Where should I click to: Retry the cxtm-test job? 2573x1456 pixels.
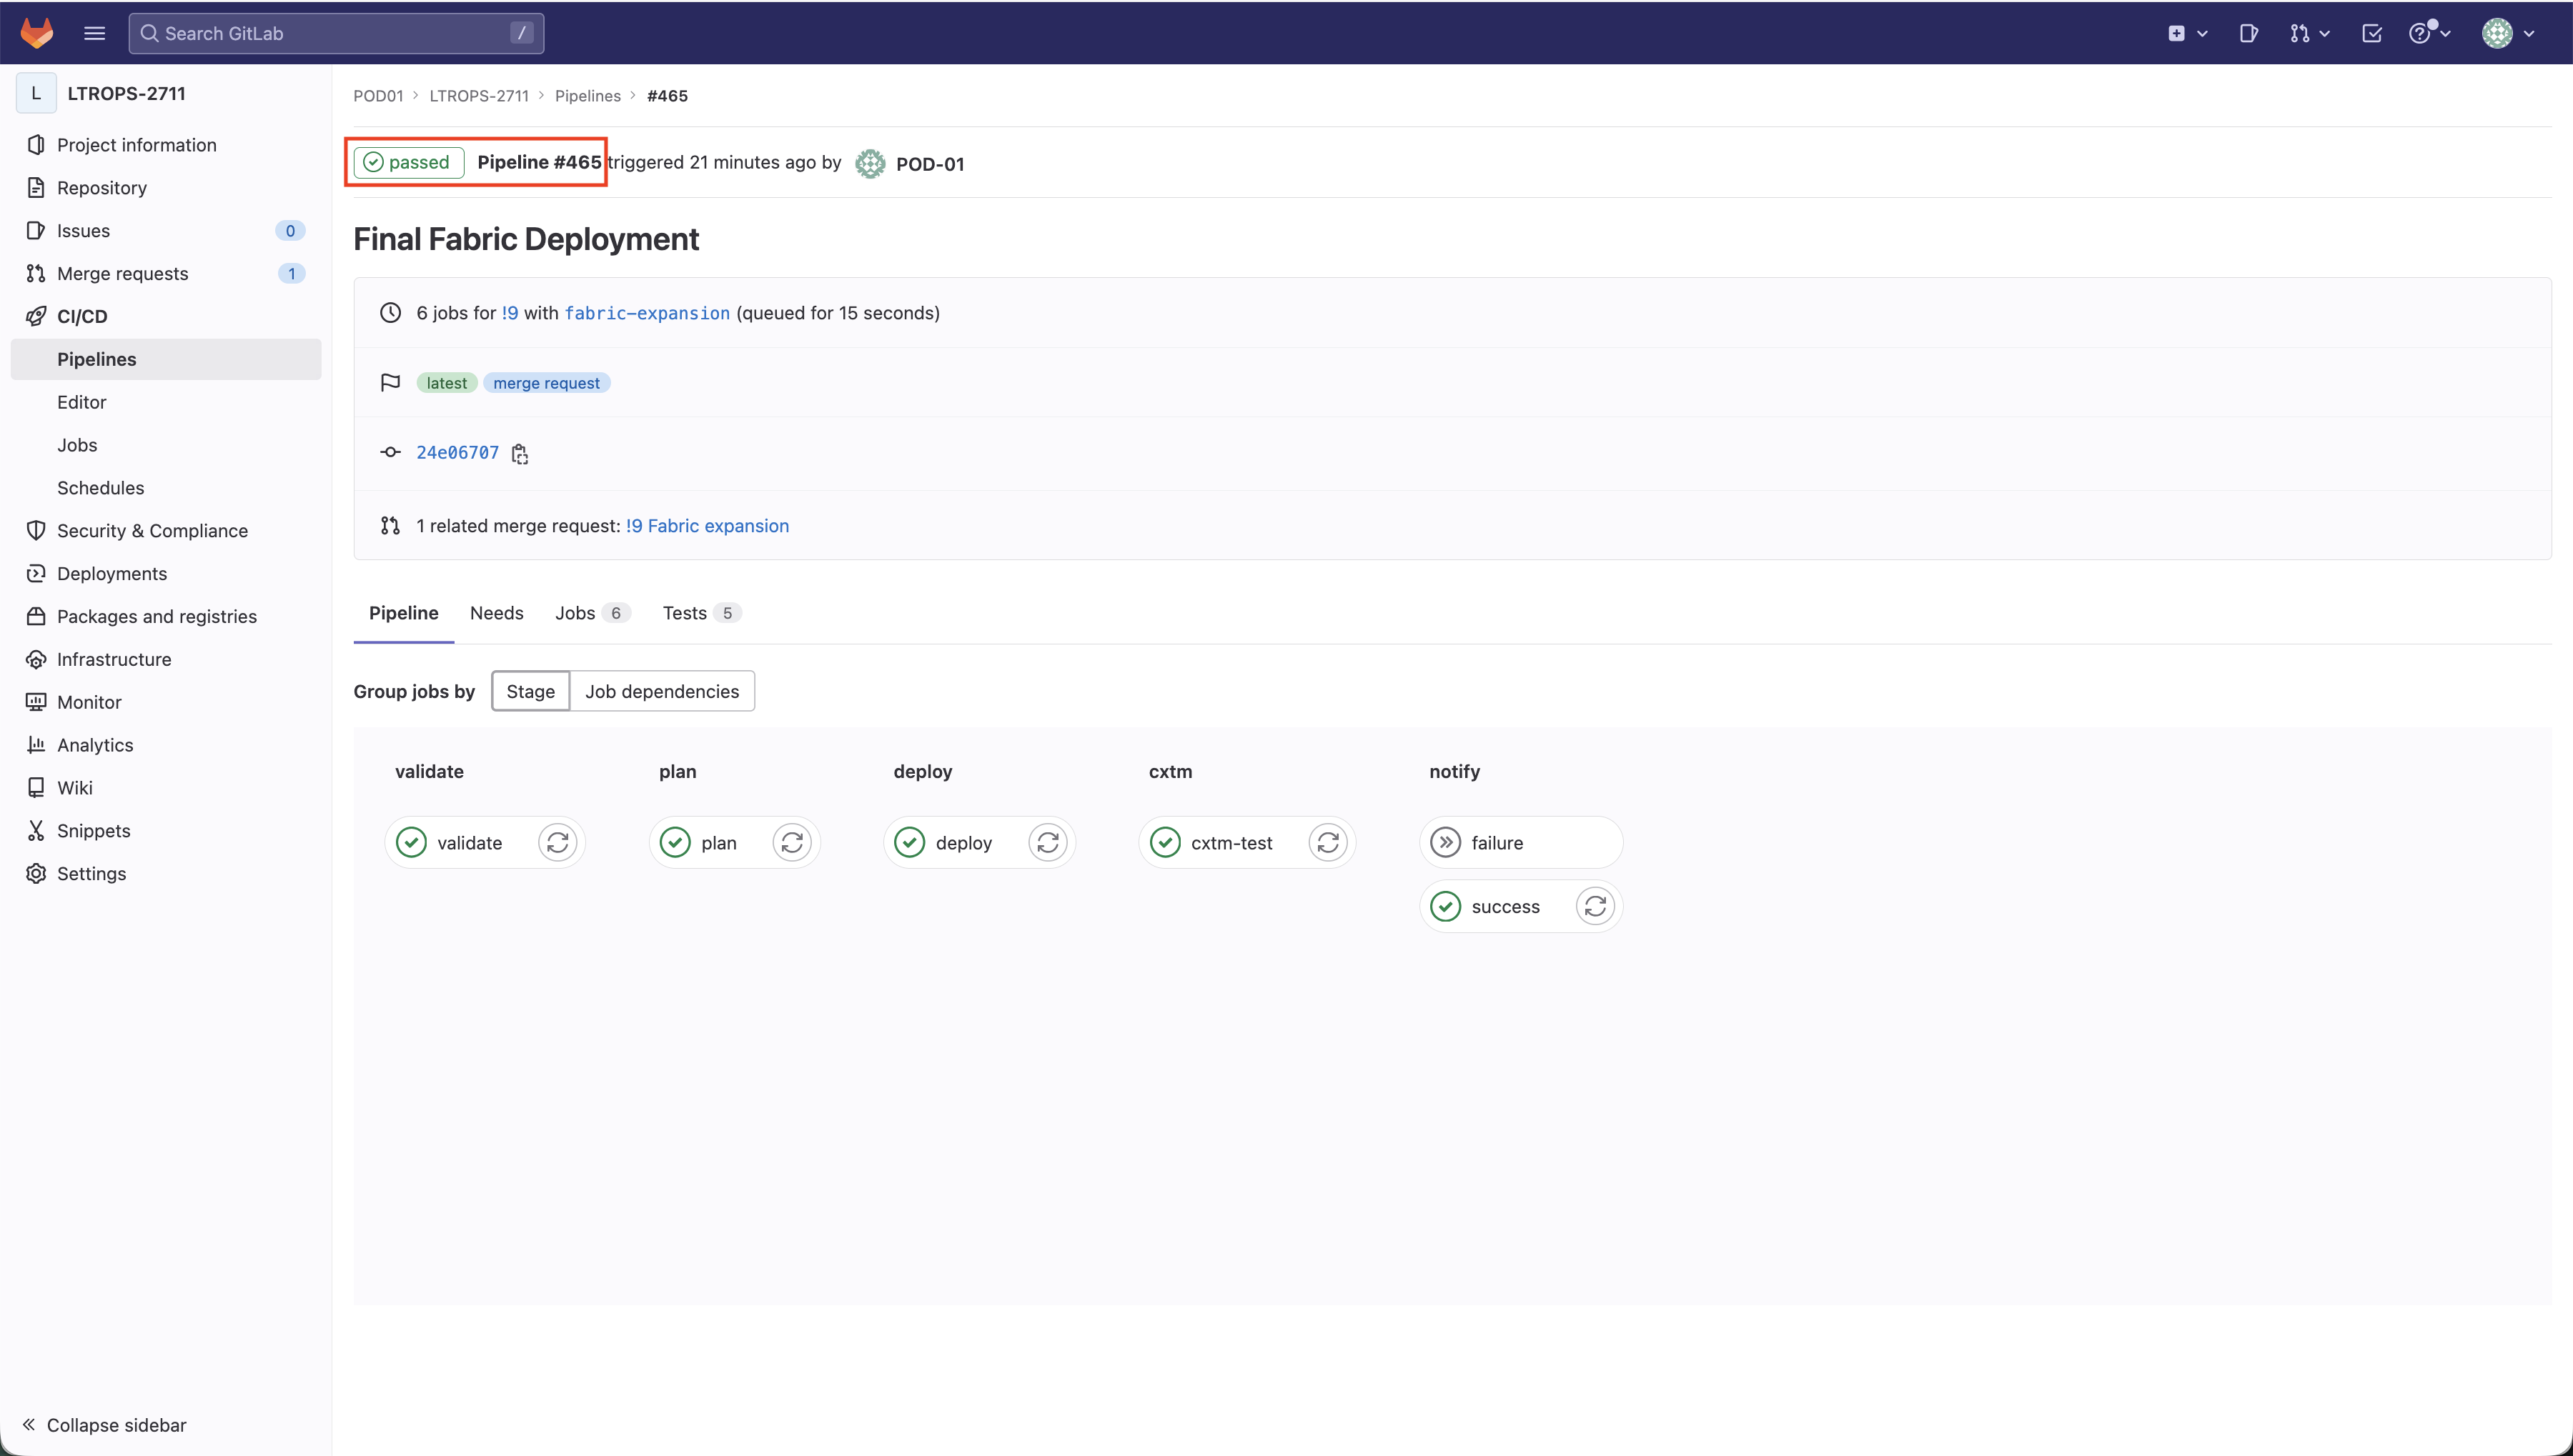pyautogui.click(x=1327, y=843)
